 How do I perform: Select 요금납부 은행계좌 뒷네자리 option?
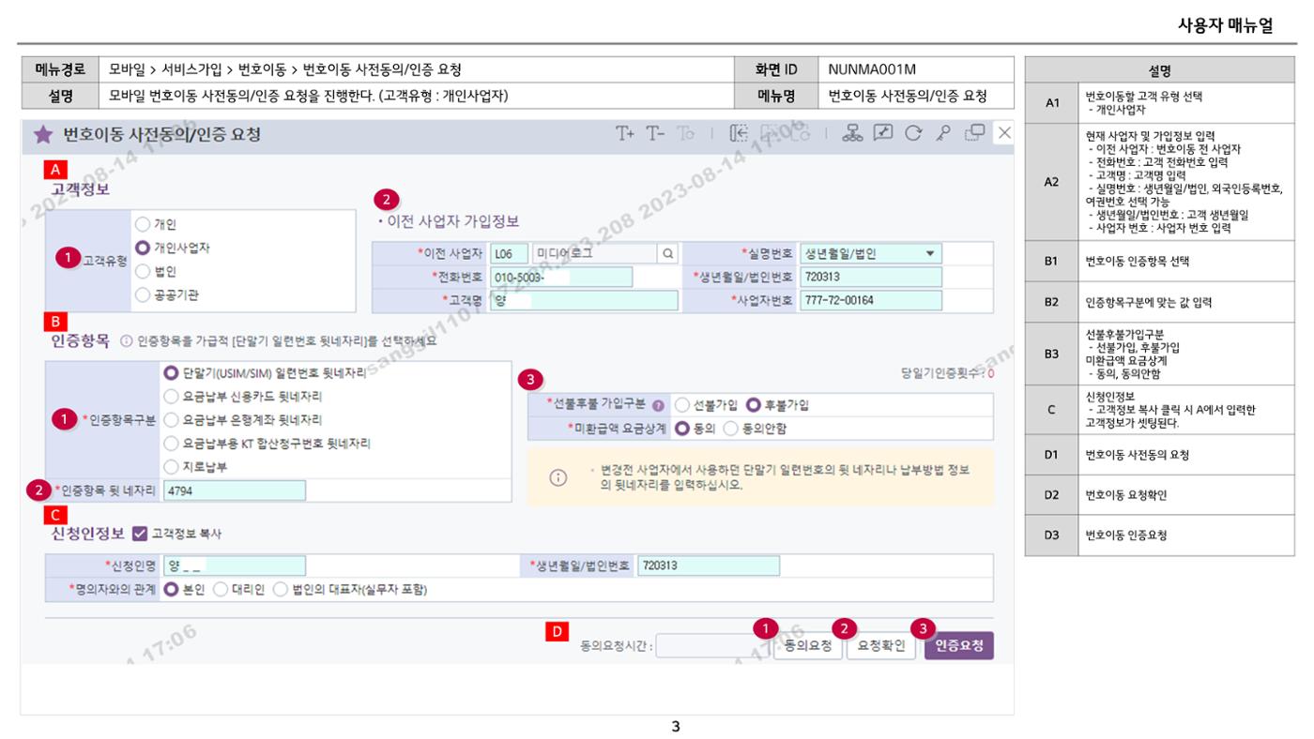(x=172, y=419)
